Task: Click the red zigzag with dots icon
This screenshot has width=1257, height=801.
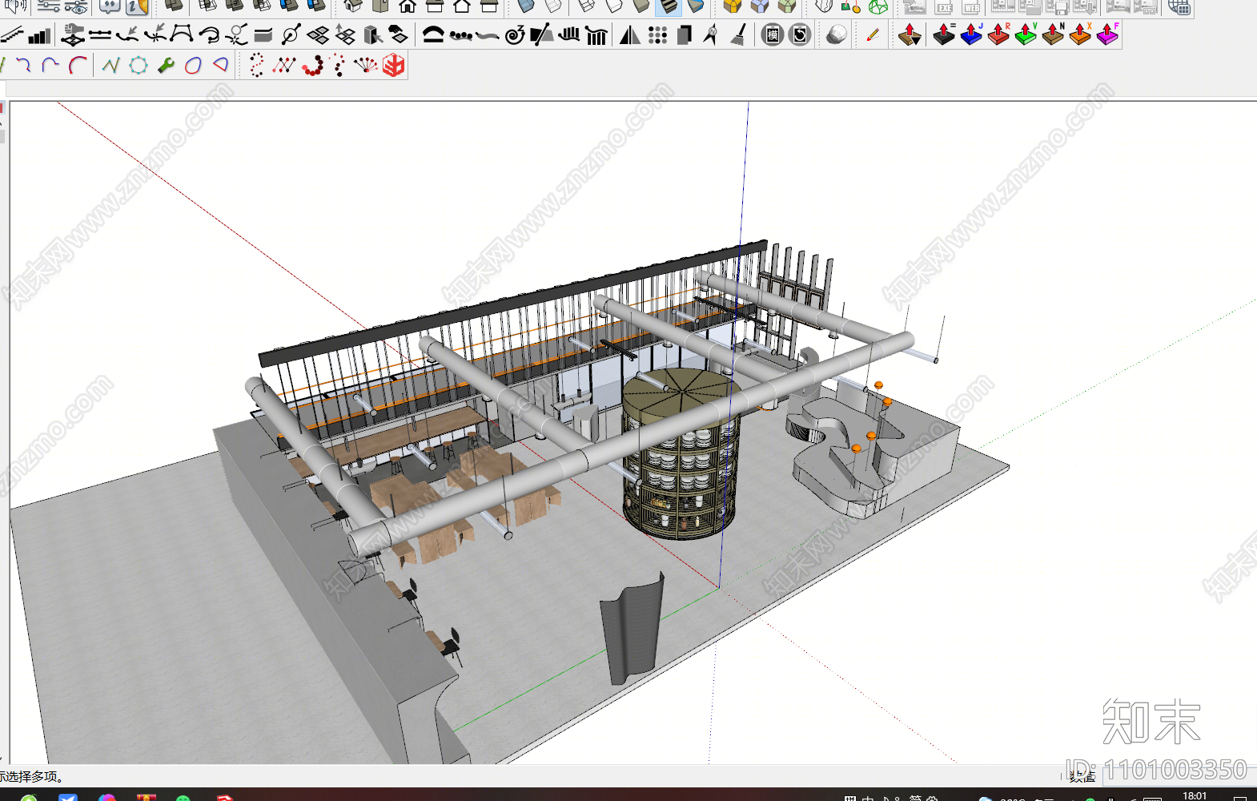Action: pyautogui.click(x=283, y=65)
